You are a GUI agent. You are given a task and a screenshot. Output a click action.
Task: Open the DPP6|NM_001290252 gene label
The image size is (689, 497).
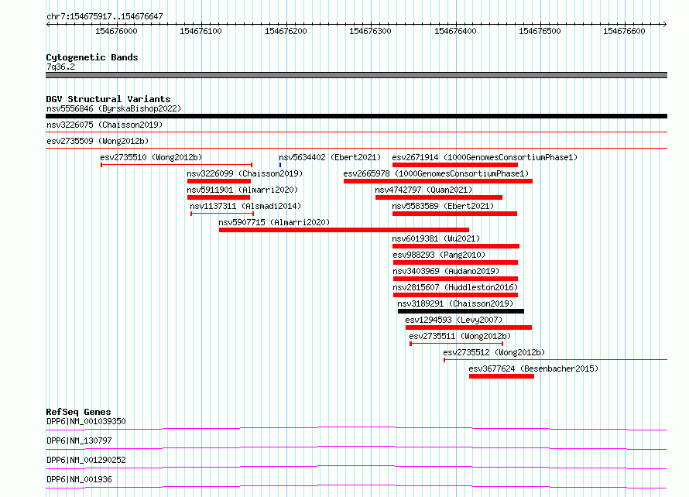86,460
